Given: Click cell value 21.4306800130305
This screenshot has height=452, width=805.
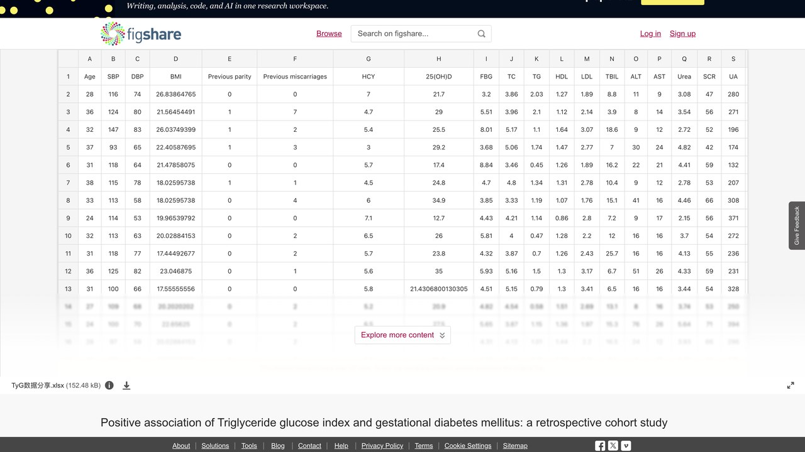Looking at the screenshot, I should click(439, 289).
